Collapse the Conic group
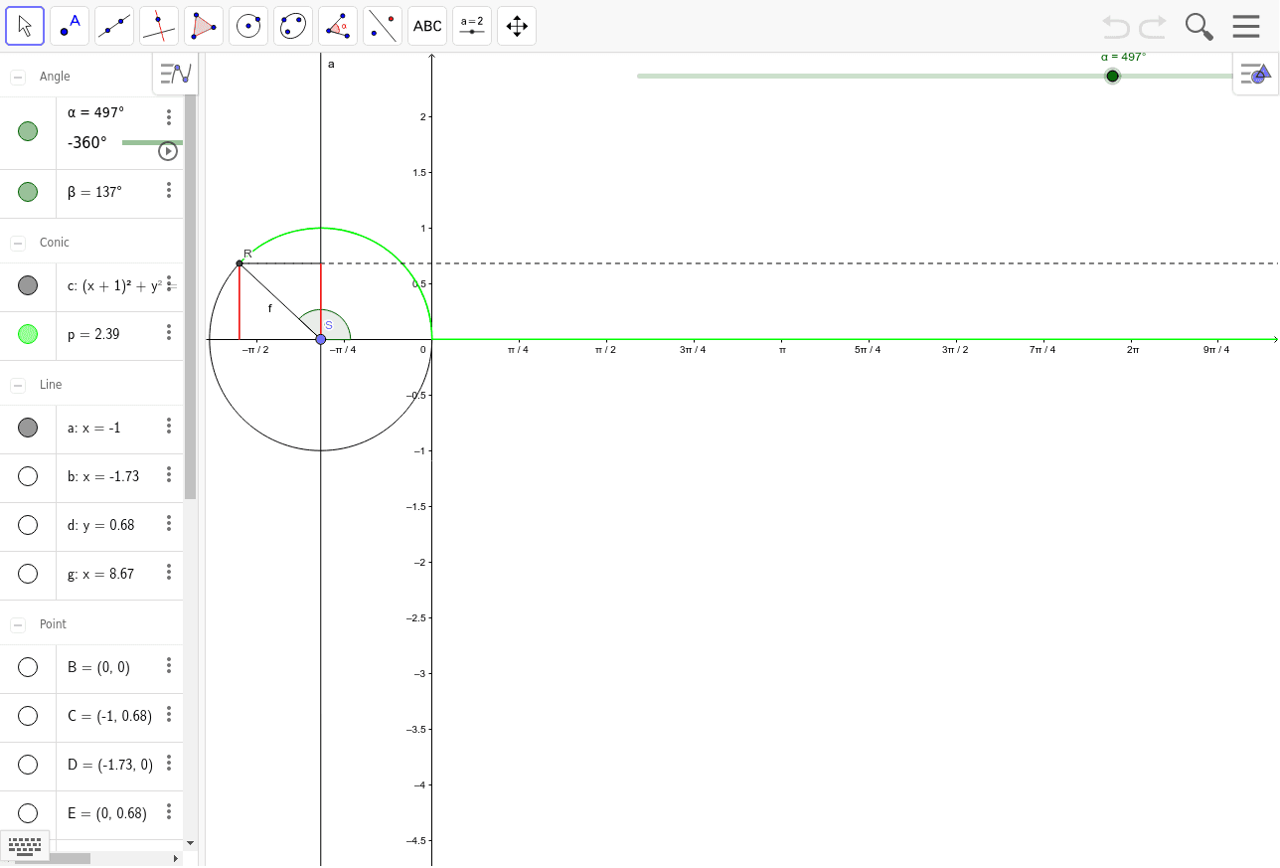 (18, 243)
